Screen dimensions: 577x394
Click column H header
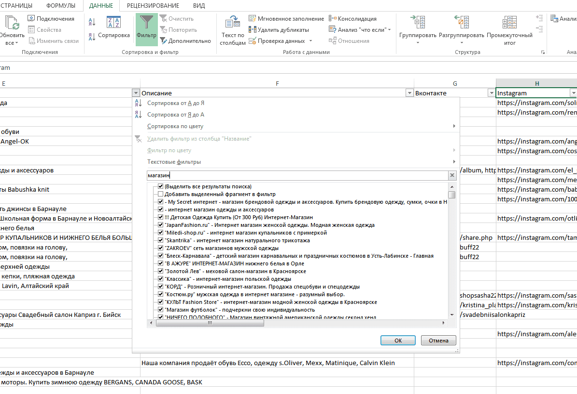coord(536,84)
